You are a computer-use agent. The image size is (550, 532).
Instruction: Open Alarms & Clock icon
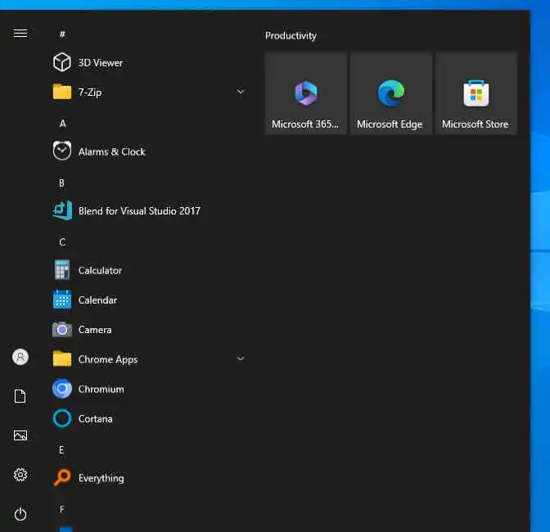(62, 151)
